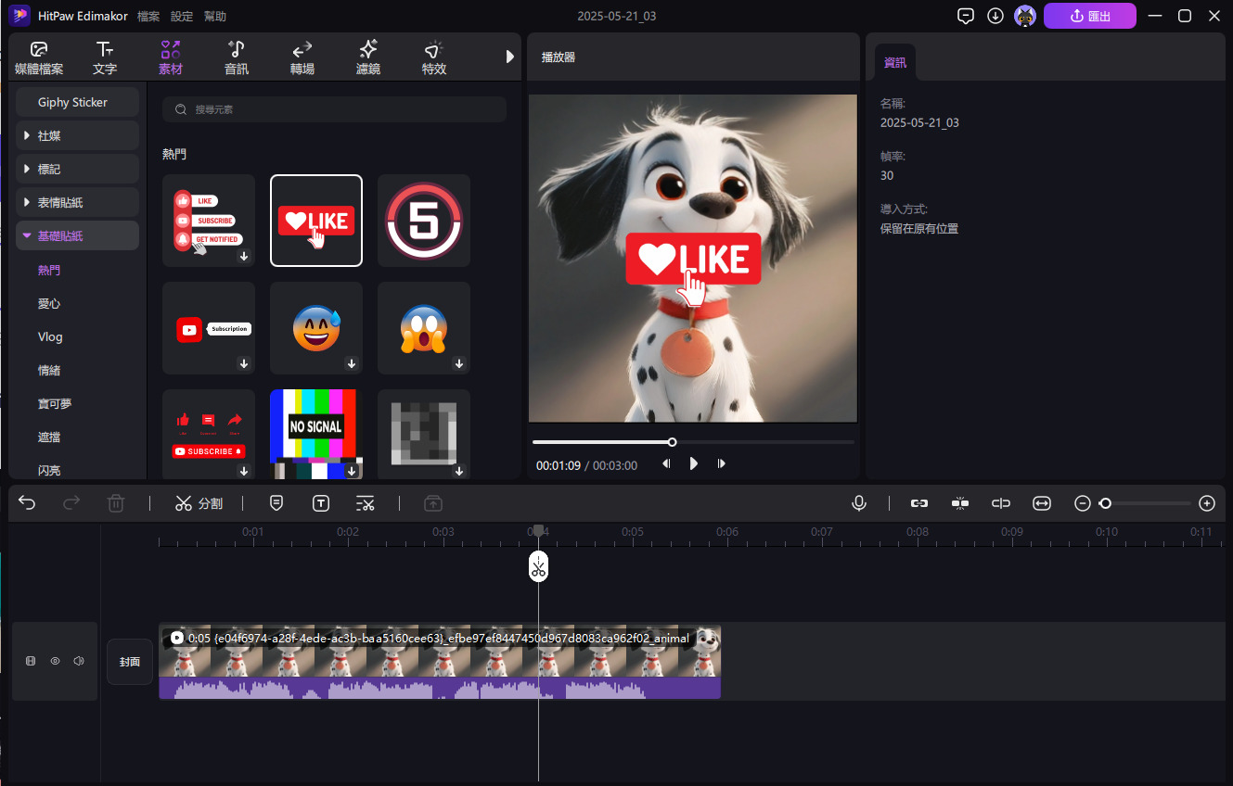This screenshot has height=786, width=1233.
Task: Click the 匯出 export button
Action: (1090, 16)
